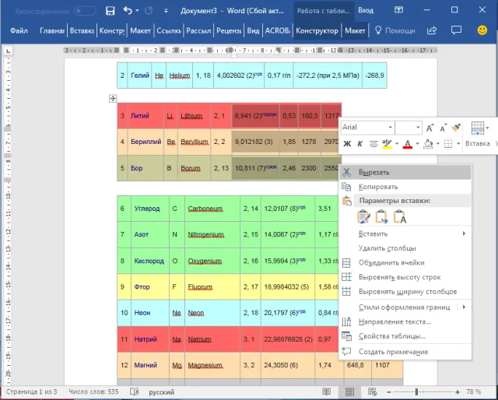
Task: Click Вставка table insert button
Action: click(x=478, y=134)
